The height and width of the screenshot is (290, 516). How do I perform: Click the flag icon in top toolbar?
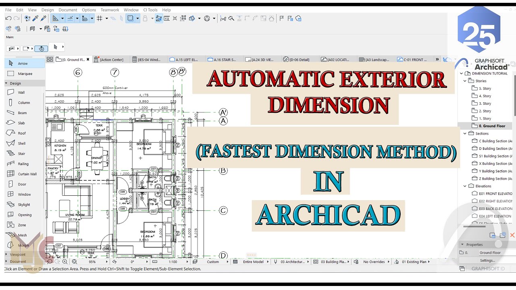(281, 18)
